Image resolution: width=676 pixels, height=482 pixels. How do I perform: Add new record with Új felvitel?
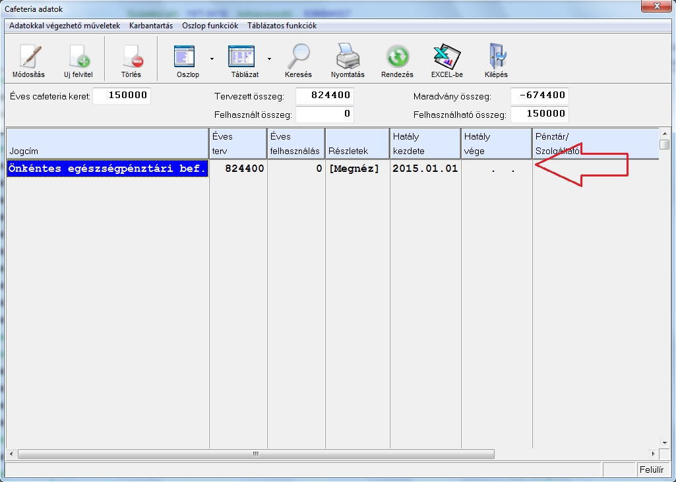coord(78,57)
